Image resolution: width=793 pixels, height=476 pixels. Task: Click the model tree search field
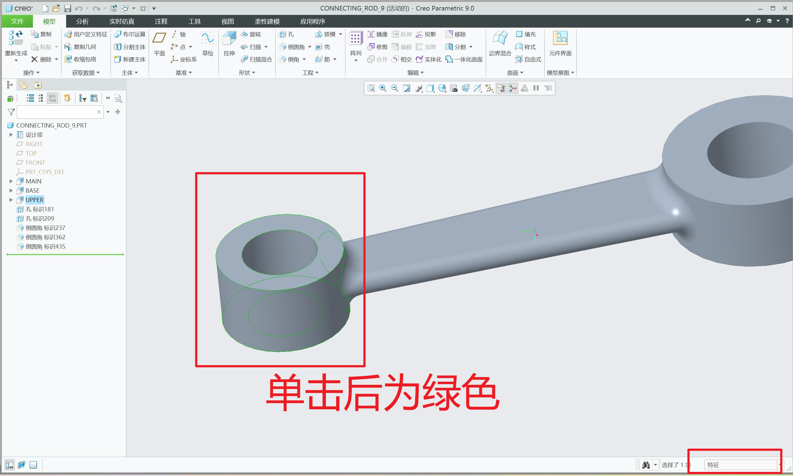pyautogui.click(x=56, y=112)
